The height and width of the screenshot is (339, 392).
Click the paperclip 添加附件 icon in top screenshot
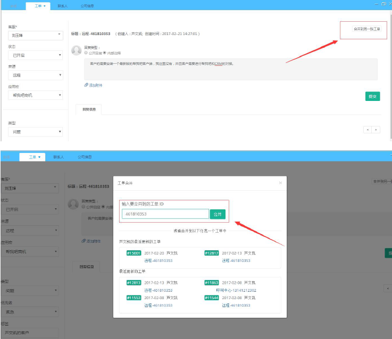(x=86, y=85)
